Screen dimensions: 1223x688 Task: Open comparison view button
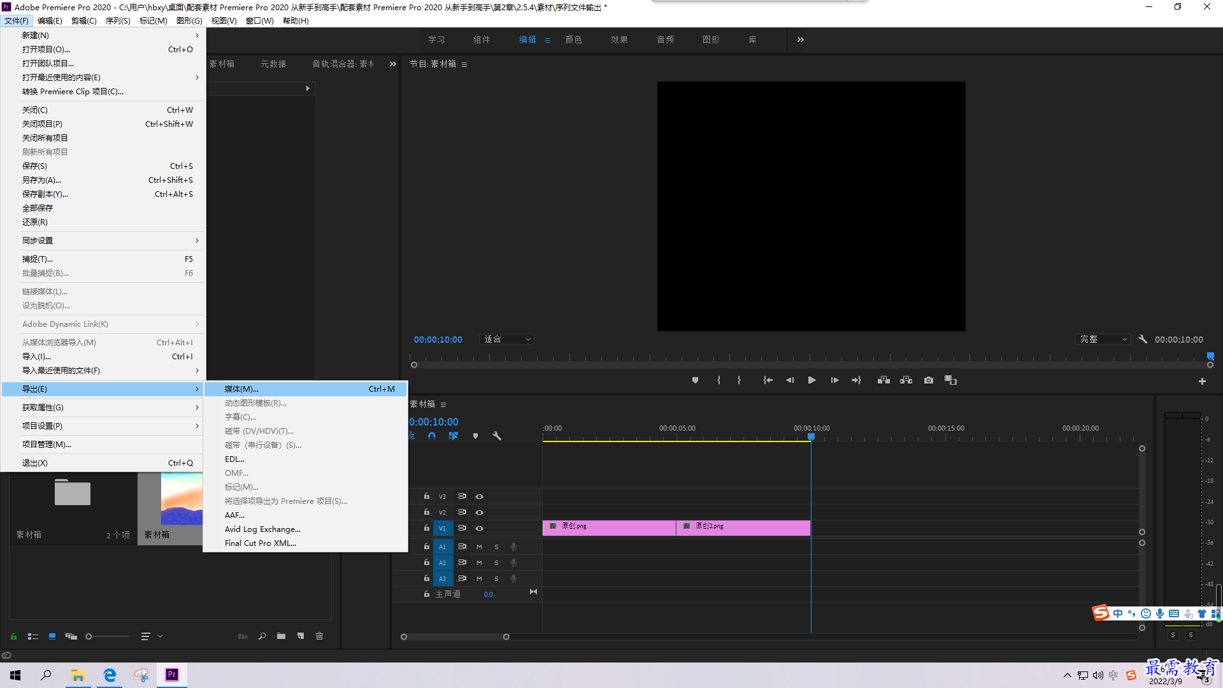point(950,380)
